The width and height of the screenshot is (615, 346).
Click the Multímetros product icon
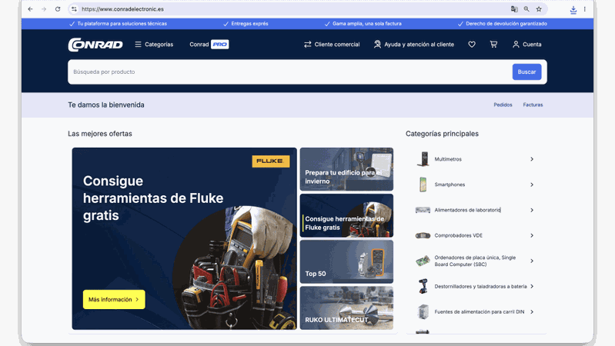[x=423, y=159]
